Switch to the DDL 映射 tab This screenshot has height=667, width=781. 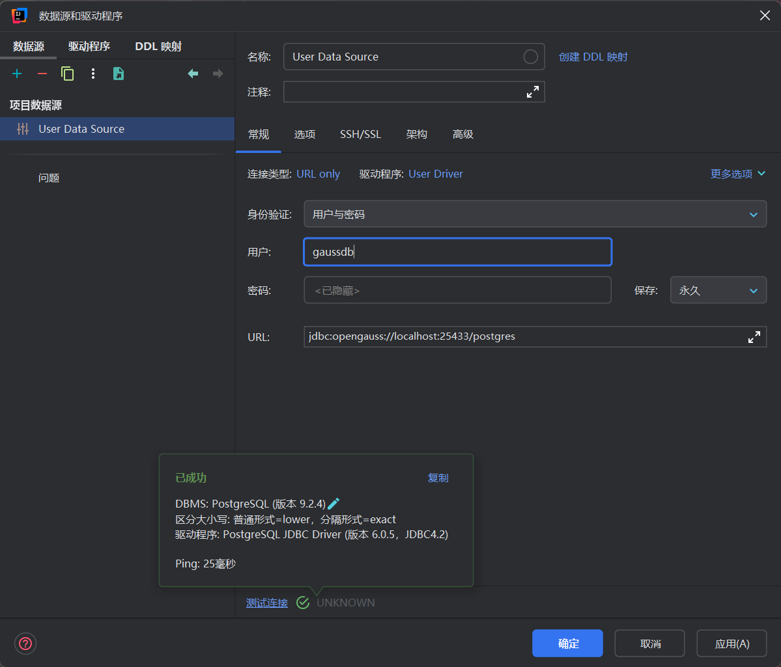158,46
